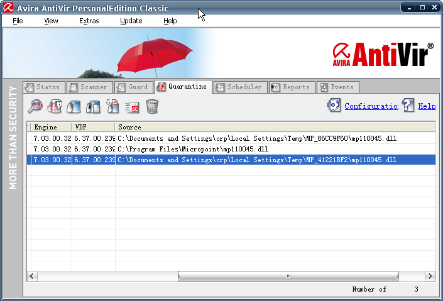Open the Update menu
Image resolution: width=443 pixels, height=301 pixels.
[x=131, y=21]
